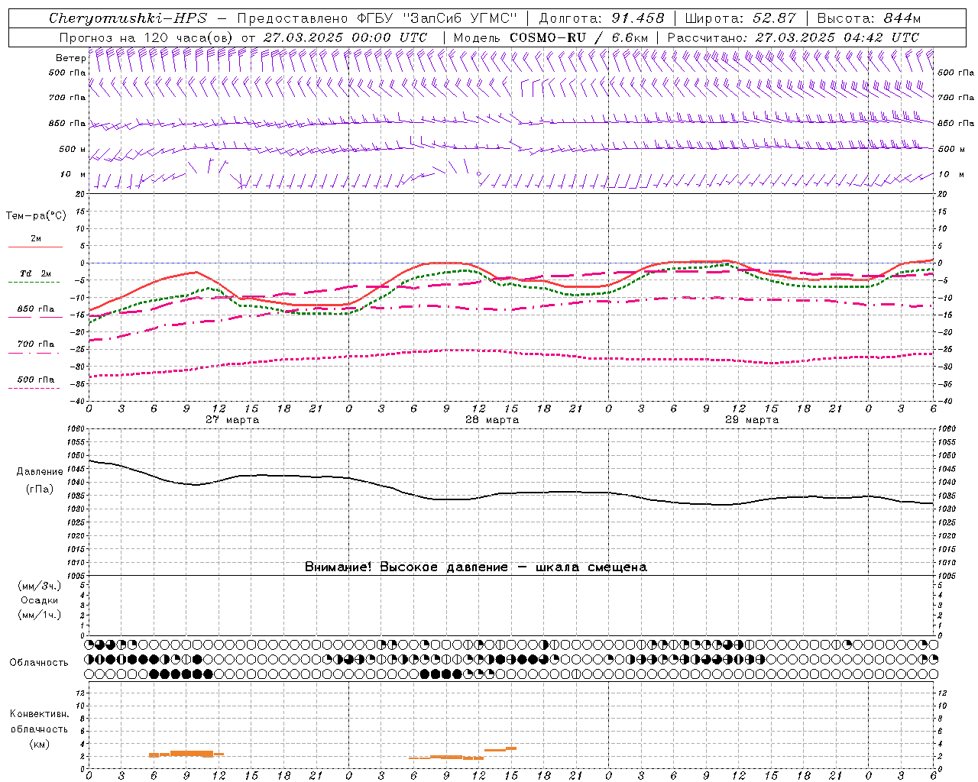This screenshot has width=978, height=782.
Task: Click the 'Облачность' cloud cover label
Action: pos(39,663)
